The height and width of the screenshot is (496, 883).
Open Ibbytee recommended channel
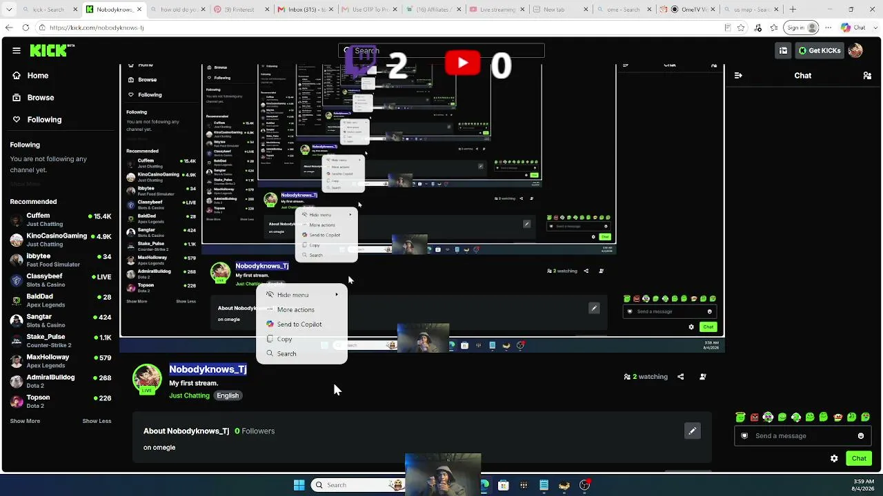[61, 260]
